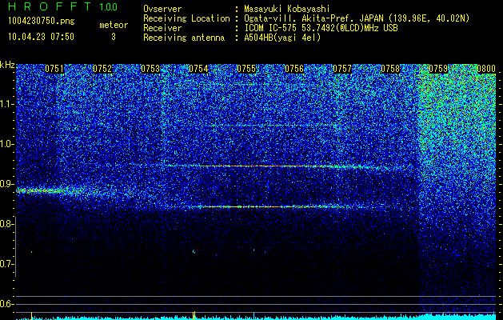Screen dimensions: 503x320
Task: Click the 1.0 kHz axis label
Action: point(6,144)
